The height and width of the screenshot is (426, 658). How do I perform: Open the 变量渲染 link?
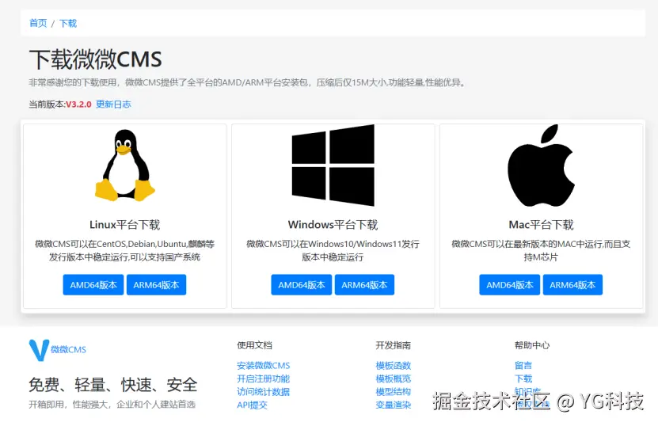tap(394, 405)
